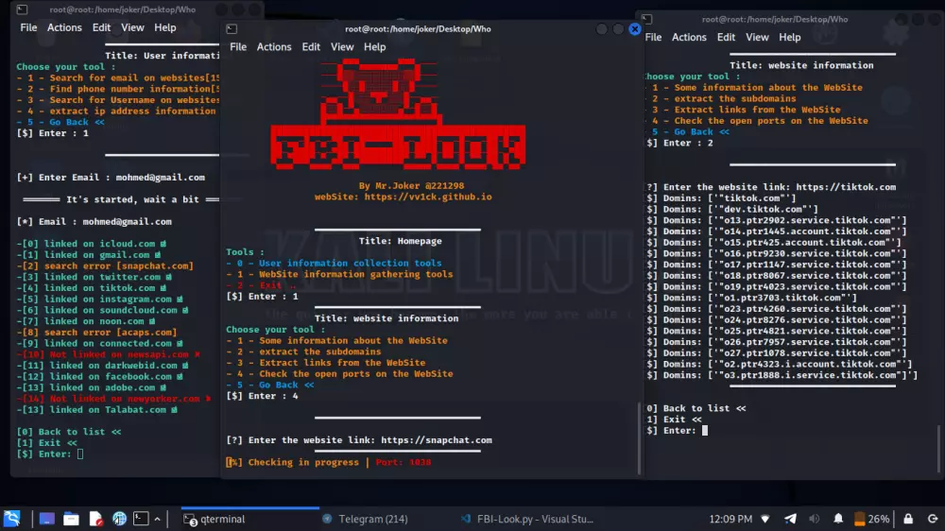Click 'dev.tiktok.com' domain line in right terminal

coord(732,209)
